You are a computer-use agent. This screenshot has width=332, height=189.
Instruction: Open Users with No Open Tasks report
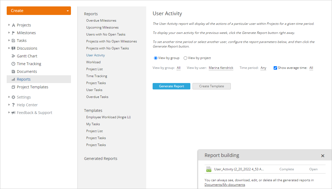pyautogui.click(x=106, y=34)
